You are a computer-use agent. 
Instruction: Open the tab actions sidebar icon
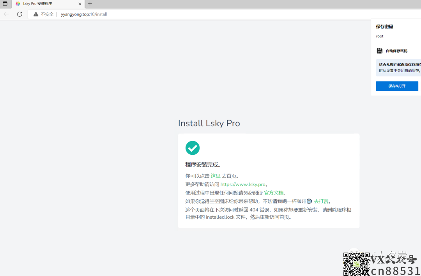[5, 4]
